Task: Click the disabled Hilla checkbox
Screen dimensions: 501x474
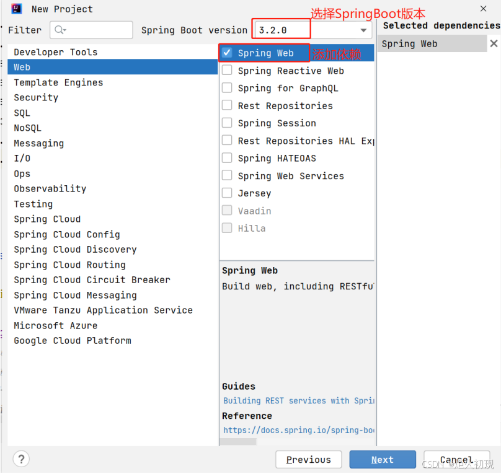Action: click(x=227, y=228)
